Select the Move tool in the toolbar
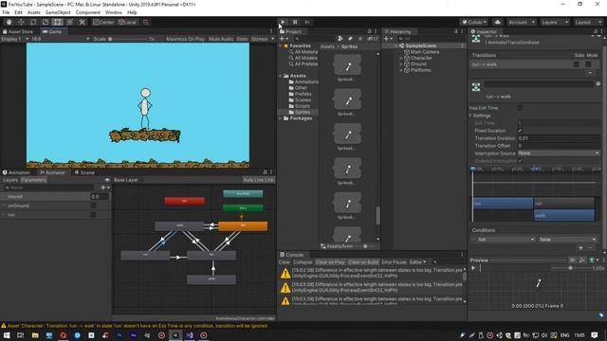Viewport: 607px width, 341px height. coord(21,22)
